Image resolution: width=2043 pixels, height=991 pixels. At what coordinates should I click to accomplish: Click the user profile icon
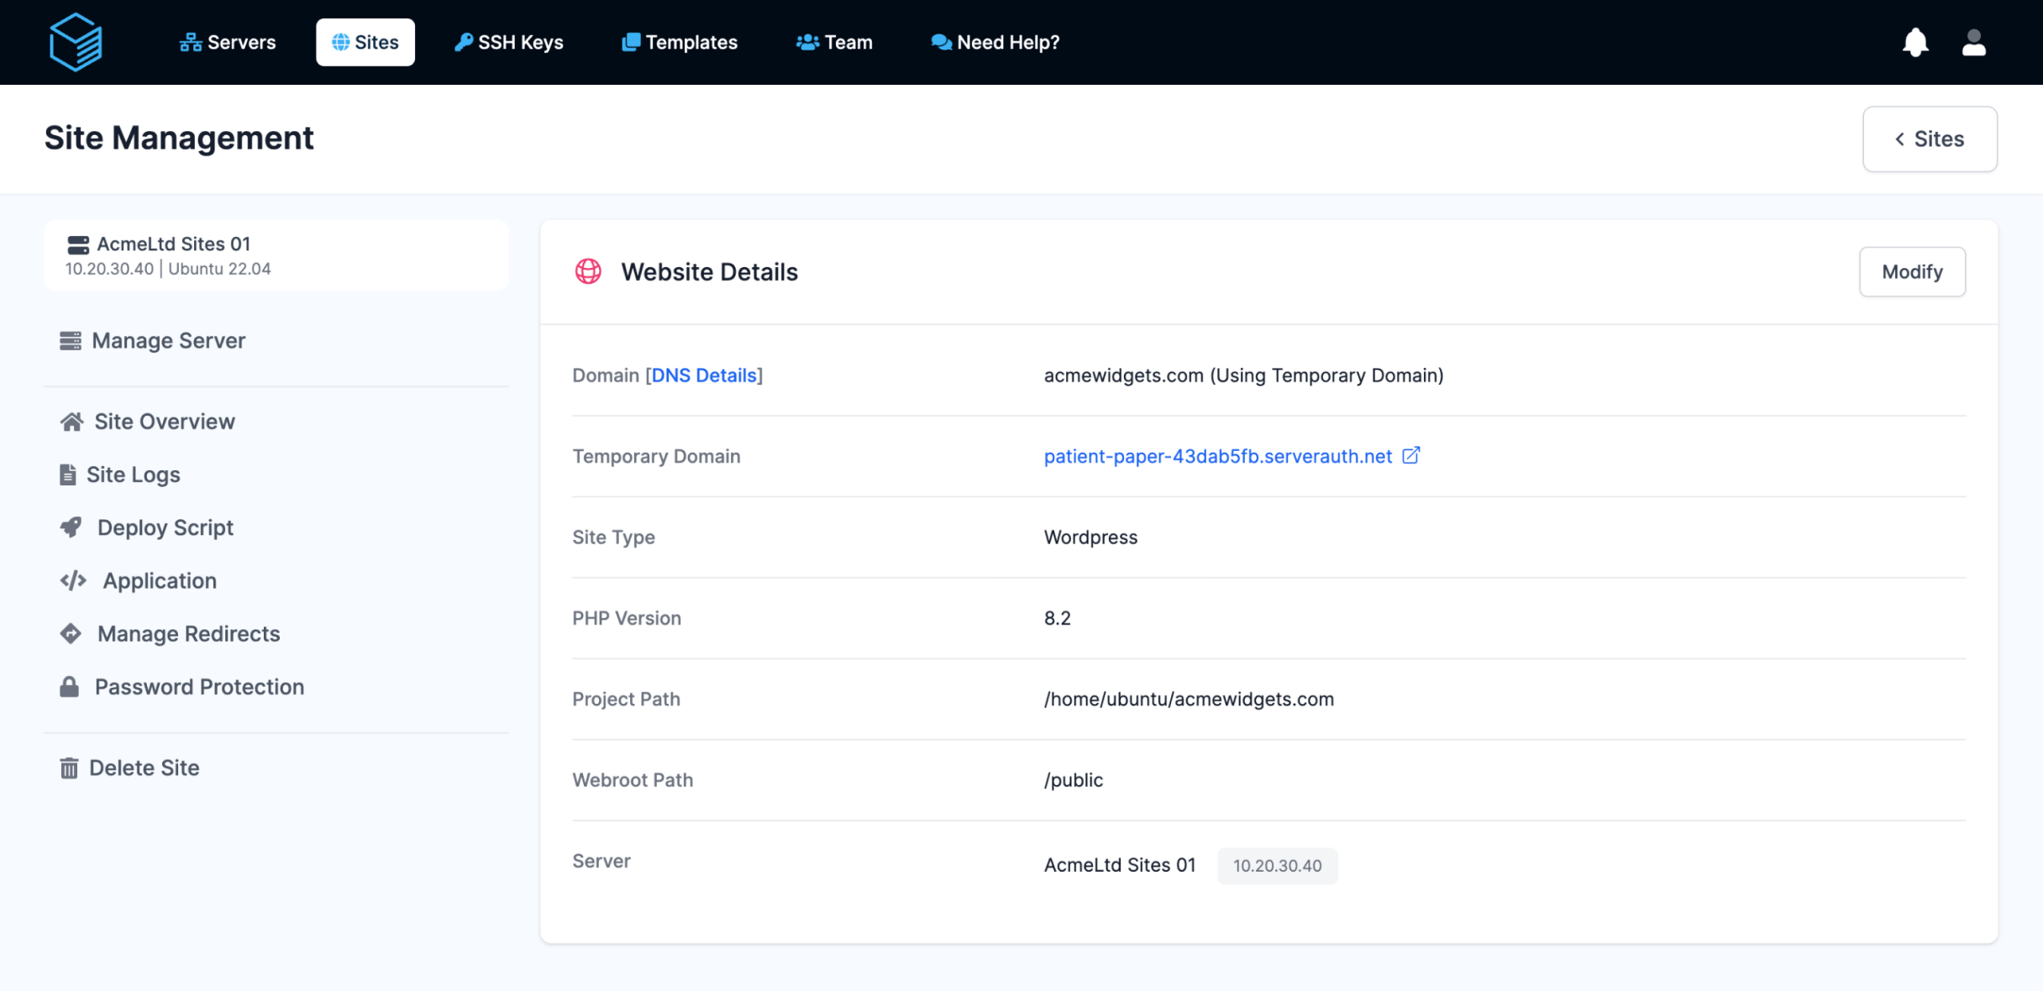tap(1974, 42)
